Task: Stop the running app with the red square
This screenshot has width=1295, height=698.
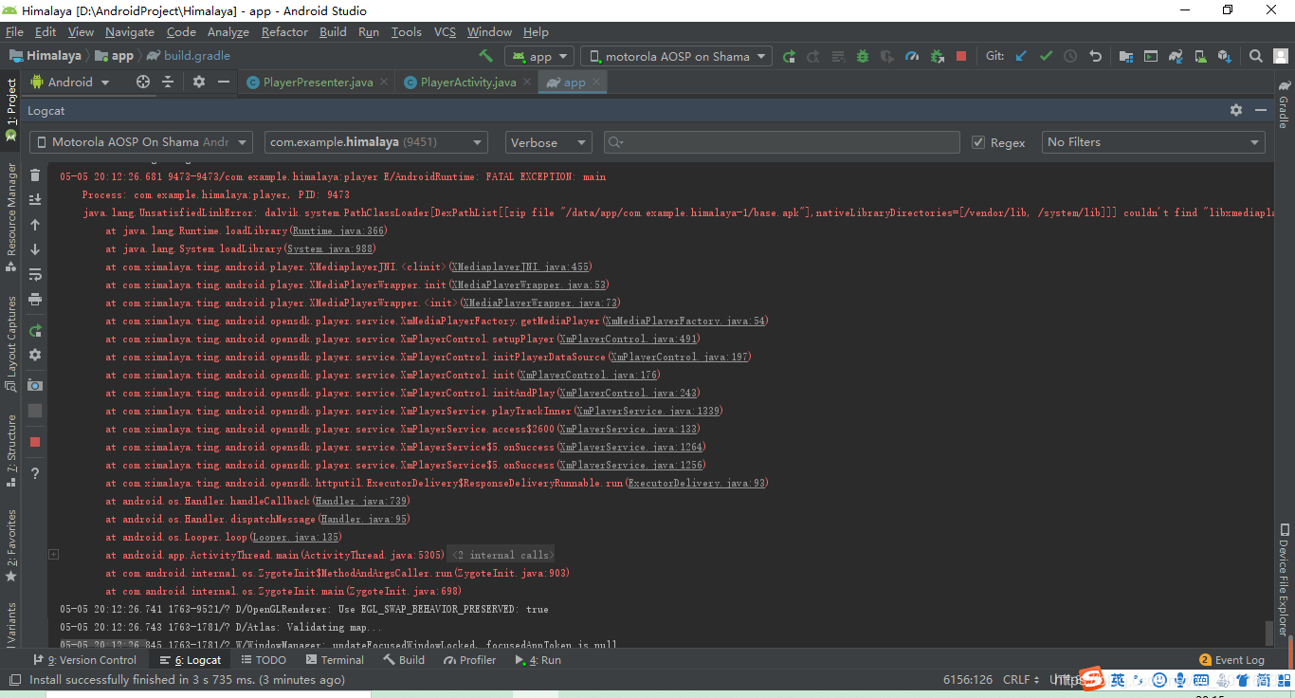Action: click(x=960, y=55)
